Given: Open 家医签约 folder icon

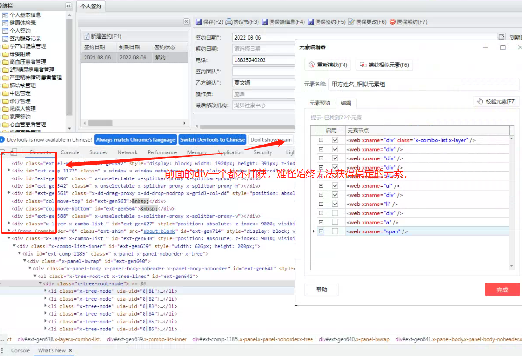Looking at the screenshot, I should (x=5, y=117).
